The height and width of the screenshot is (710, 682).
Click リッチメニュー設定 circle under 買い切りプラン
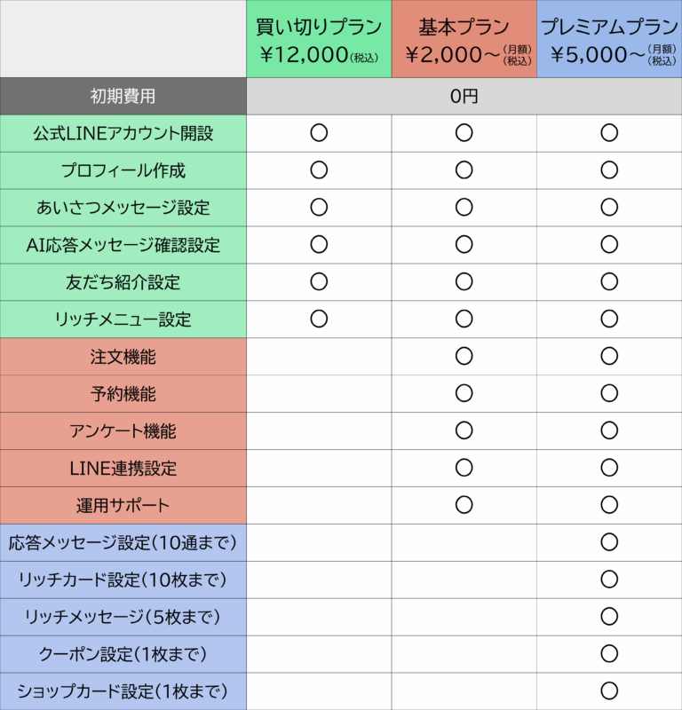pyautogui.click(x=319, y=319)
